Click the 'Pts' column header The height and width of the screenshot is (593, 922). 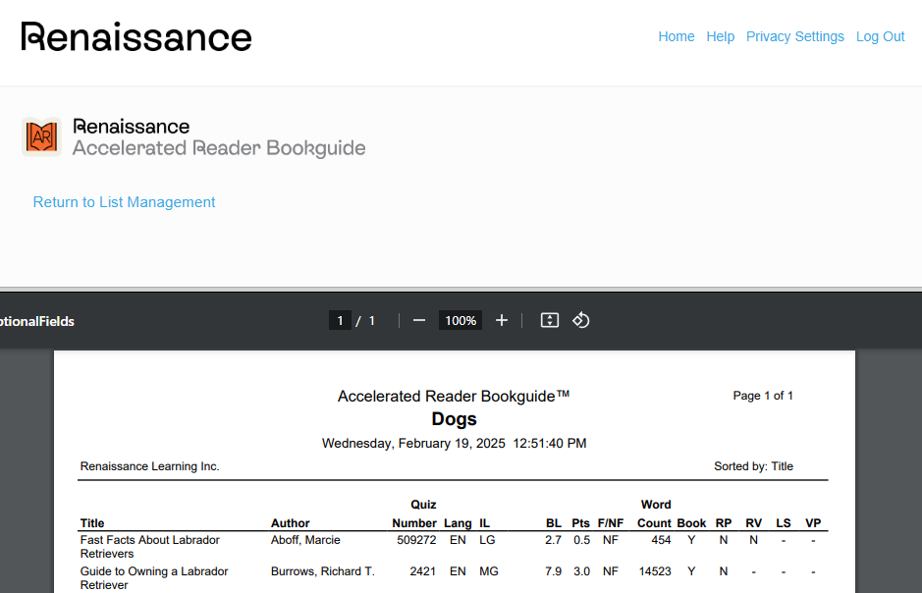(x=580, y=523)
